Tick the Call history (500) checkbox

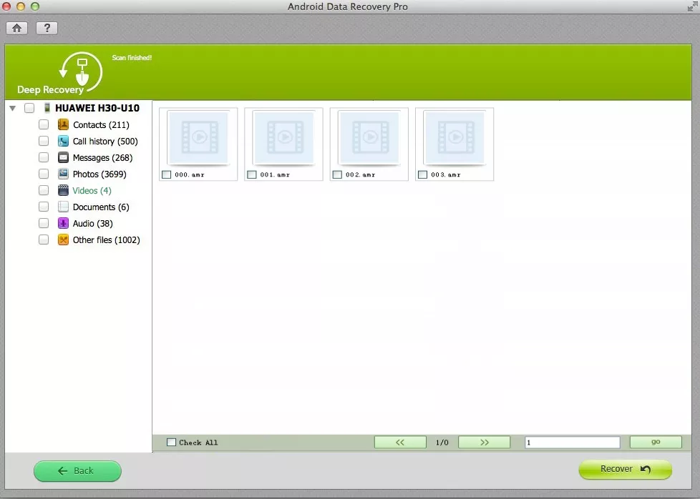44,141
